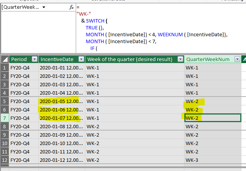Viewport: 246px width, 171px height.
Task: Click into the formula bar on SWITCH
Action: pyautogui.click(x=95, y=21)
